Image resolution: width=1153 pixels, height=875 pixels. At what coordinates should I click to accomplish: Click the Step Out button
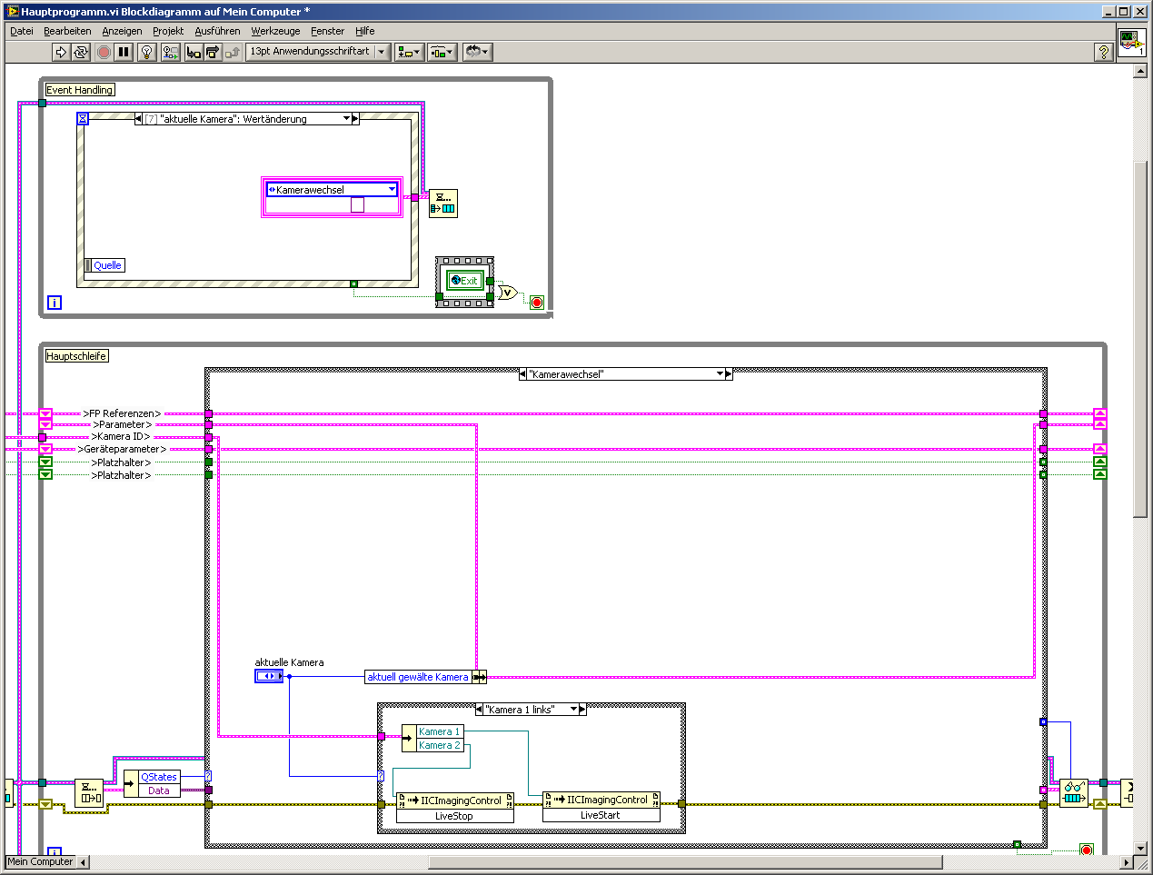(x=232, y=52)
